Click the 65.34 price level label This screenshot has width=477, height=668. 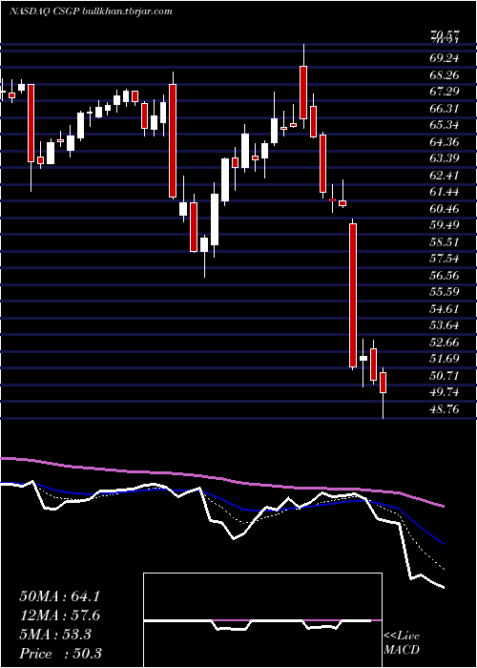click(x=445, y=125)
